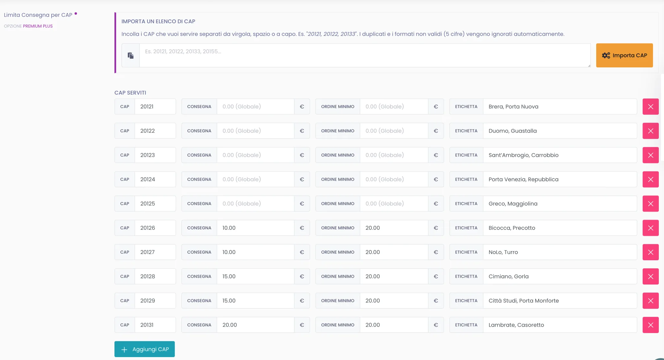
Task: Edit the label field Sant'Ambrogio, Carrobbio
Action: [x=560, y=155]
